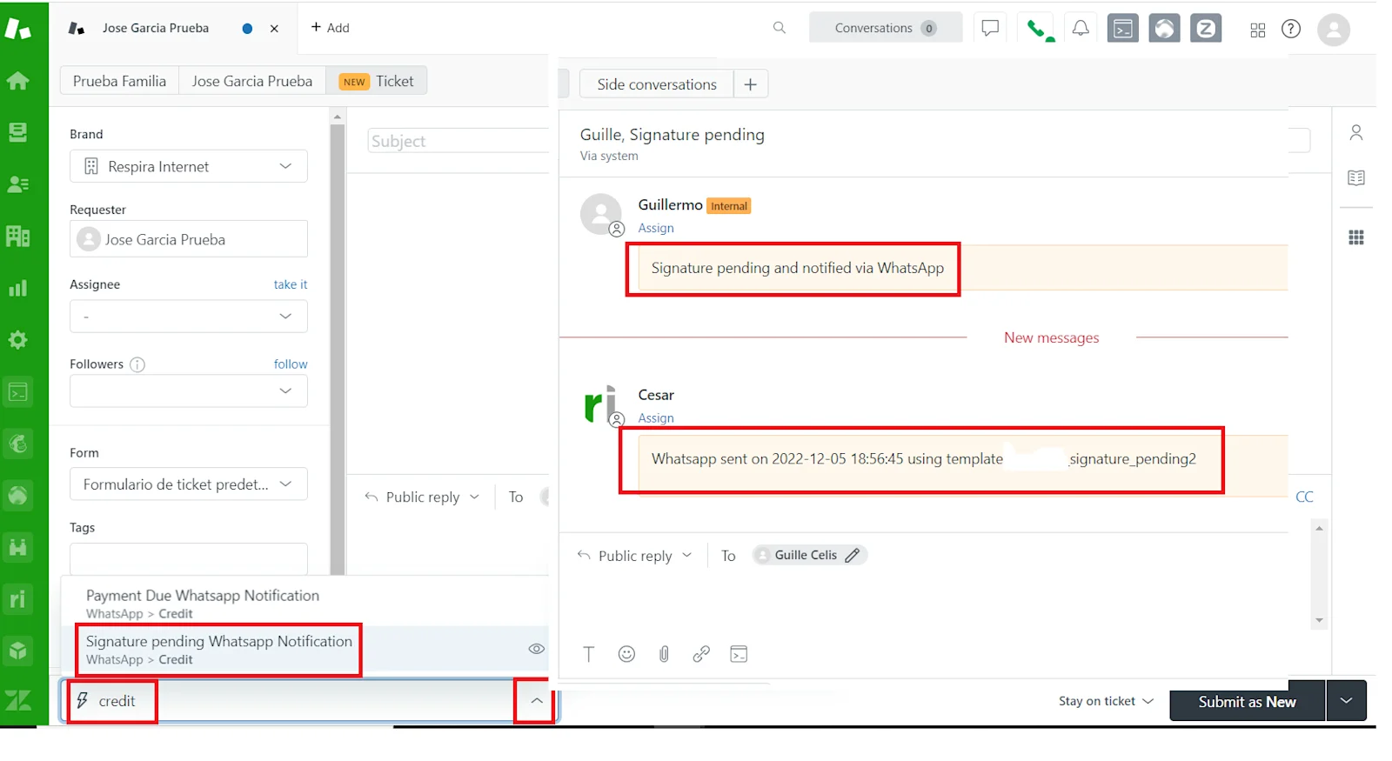Switch to Prueba Familia tab
The image size is (1392, 761).
coord(119,81)
